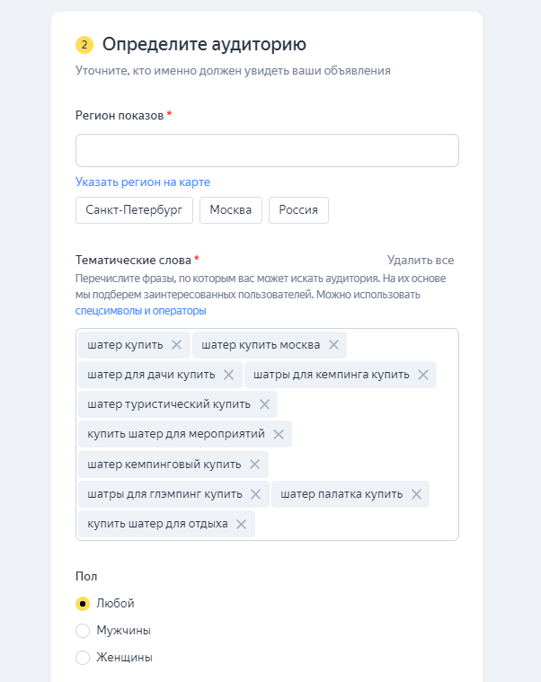Select the "Любой" gender option

83,604
